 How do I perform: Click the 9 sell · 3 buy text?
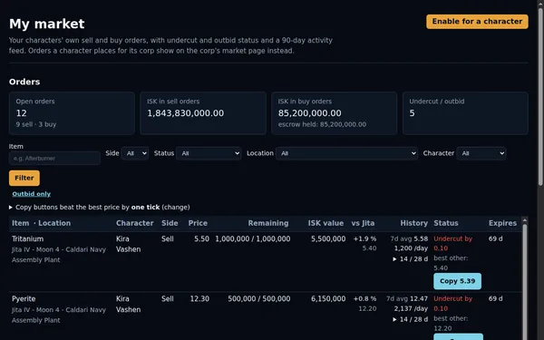click(36, 124)
